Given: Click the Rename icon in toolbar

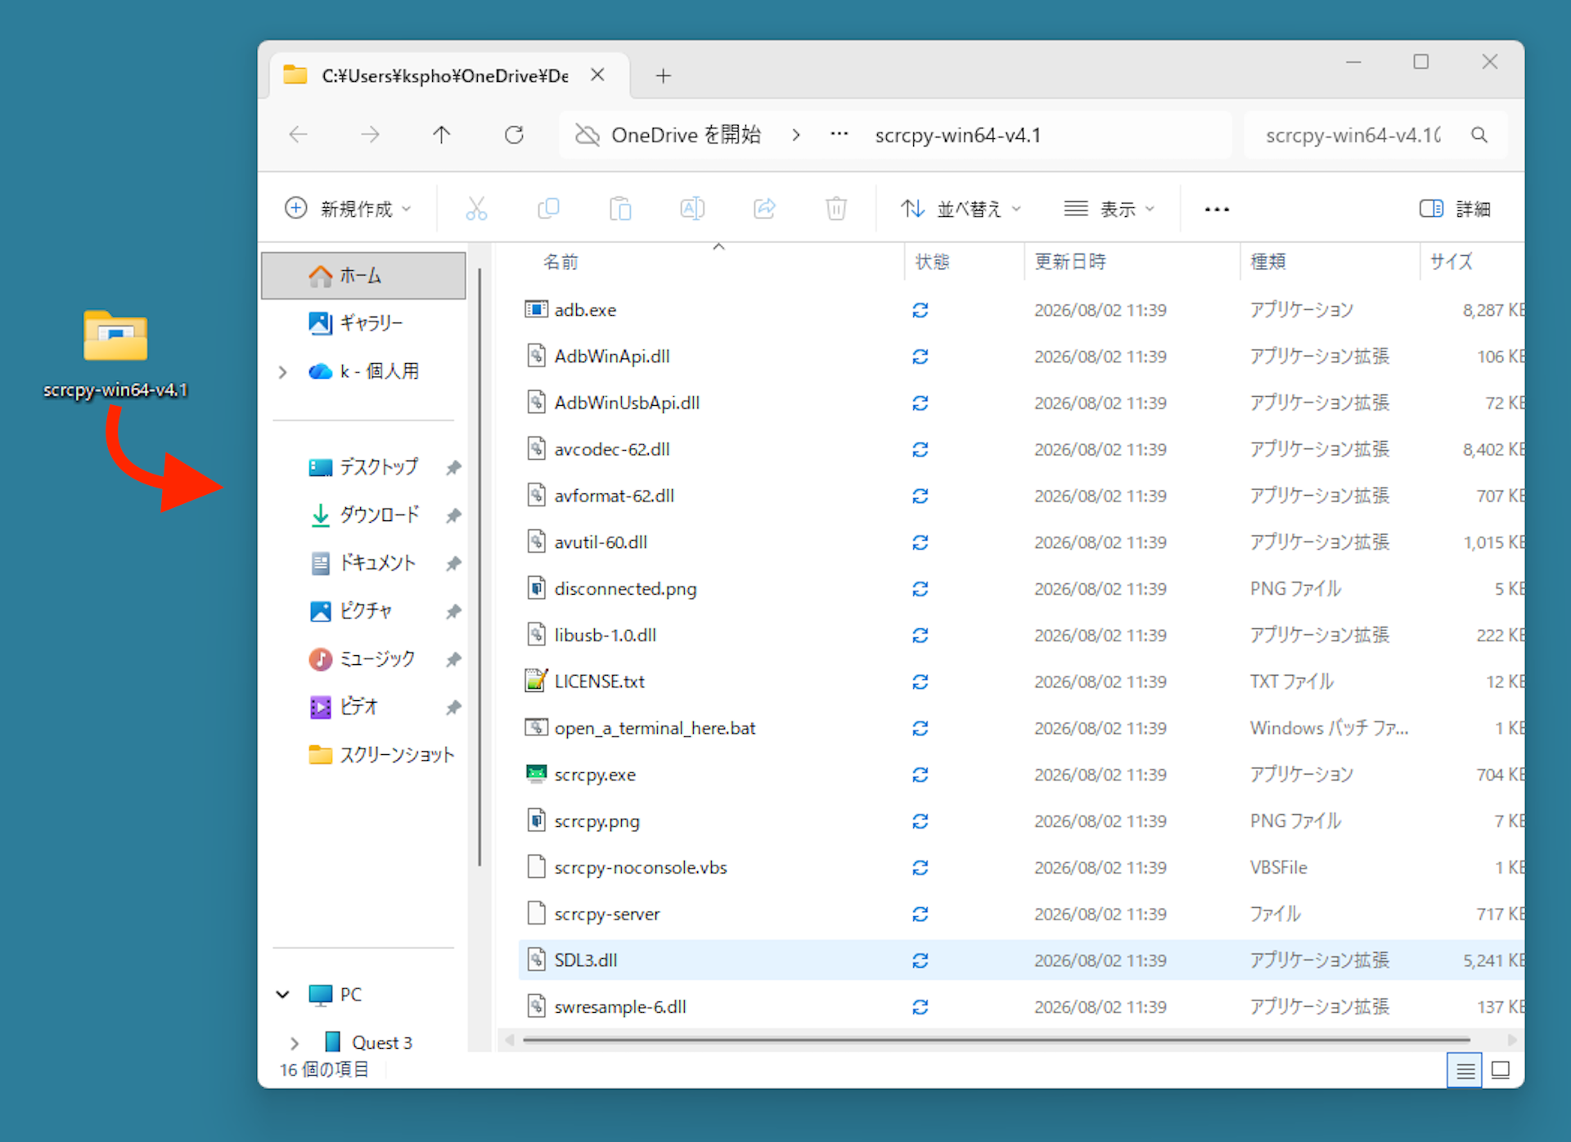Looking at the screenshot, I should tap(692, 209).
